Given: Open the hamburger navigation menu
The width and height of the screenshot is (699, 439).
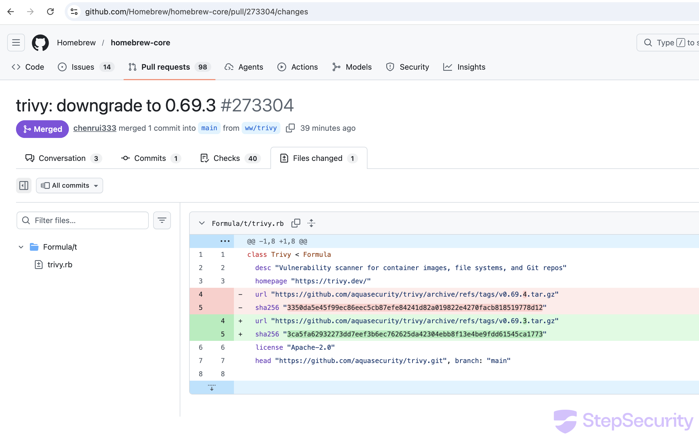Looking at the screenshot, I should point(16,43).
